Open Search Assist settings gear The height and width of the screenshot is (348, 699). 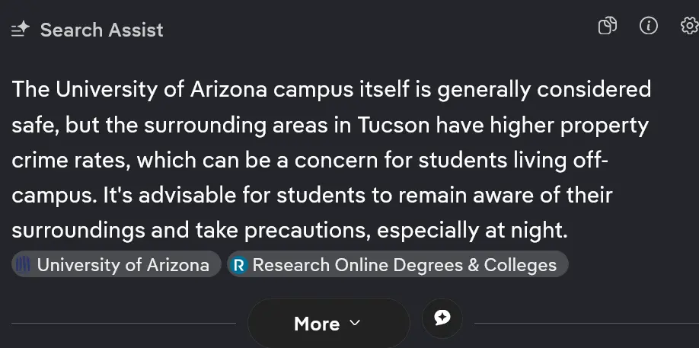point(688,27)
